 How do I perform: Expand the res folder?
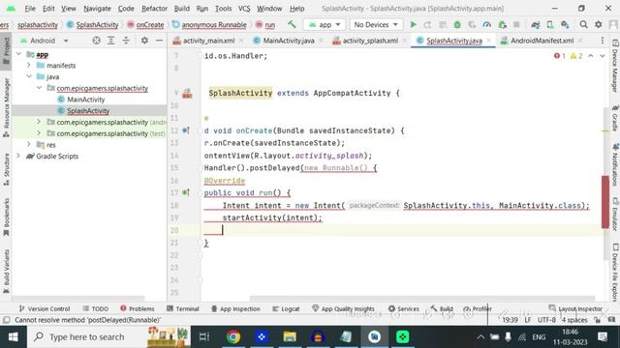tap(29, 144)
